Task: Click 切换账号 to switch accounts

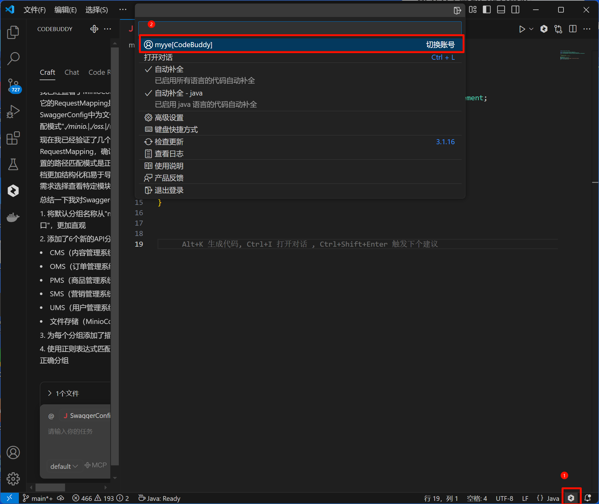Action: (440, 44)
